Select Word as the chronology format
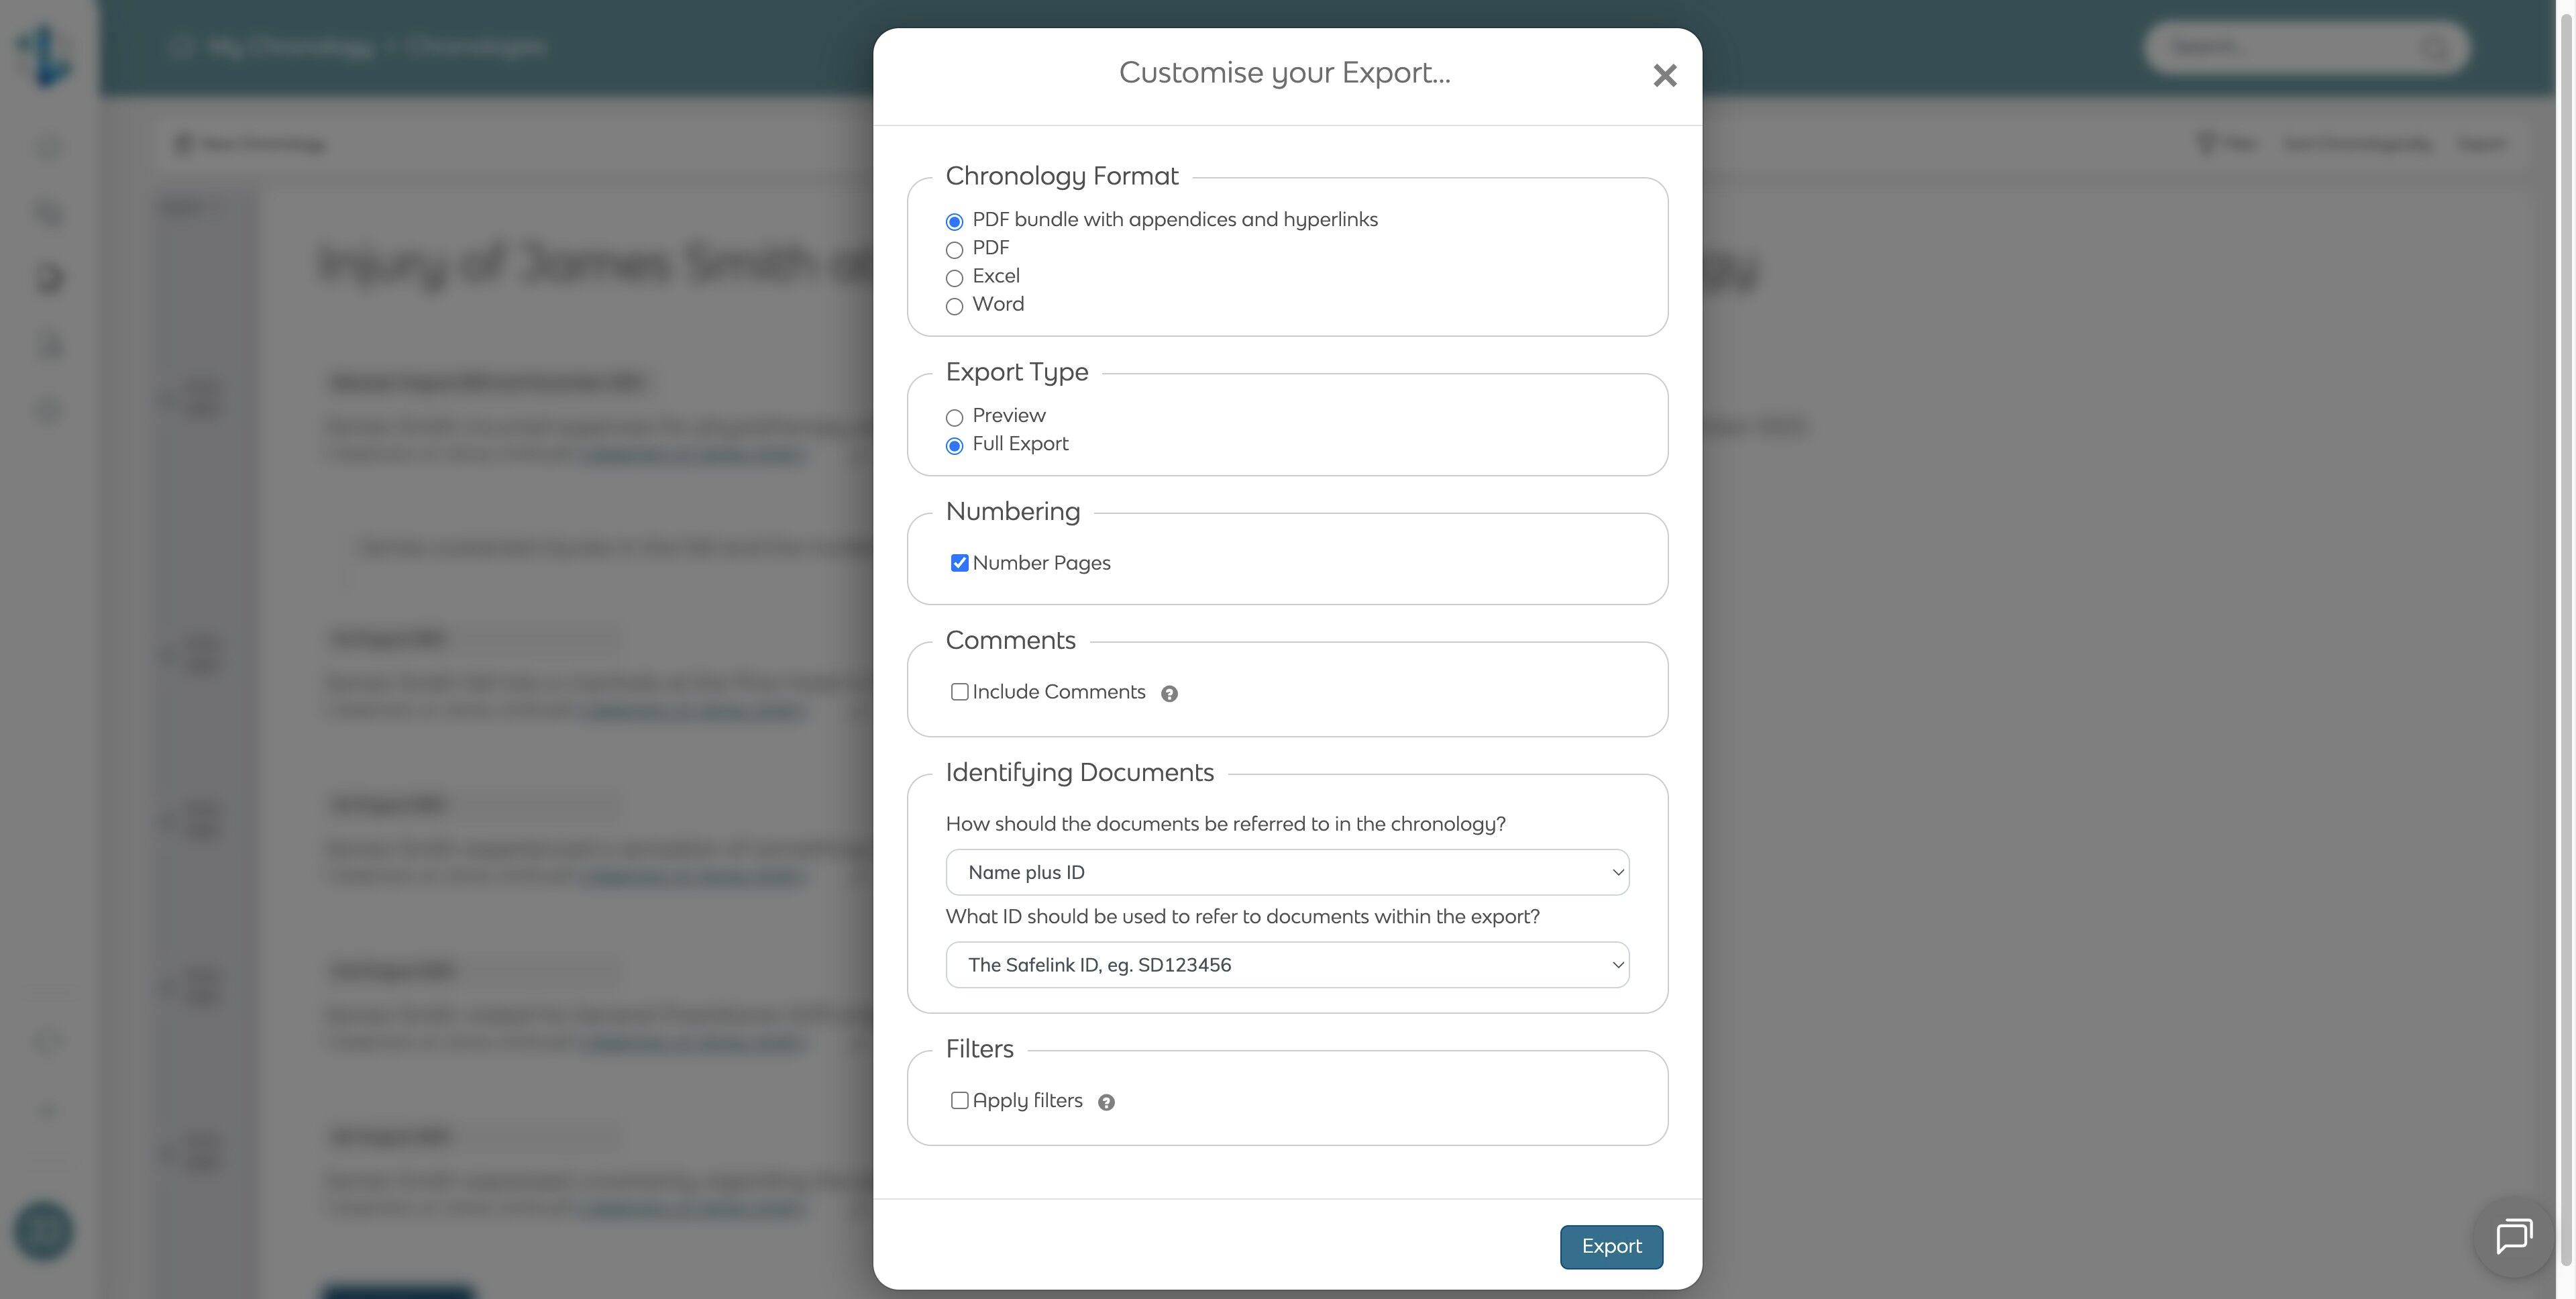 [954, 306]
